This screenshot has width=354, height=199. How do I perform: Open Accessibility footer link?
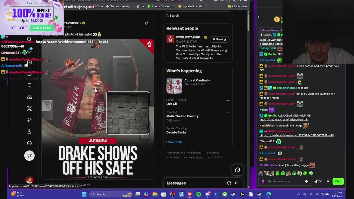[x=173, y=158]
